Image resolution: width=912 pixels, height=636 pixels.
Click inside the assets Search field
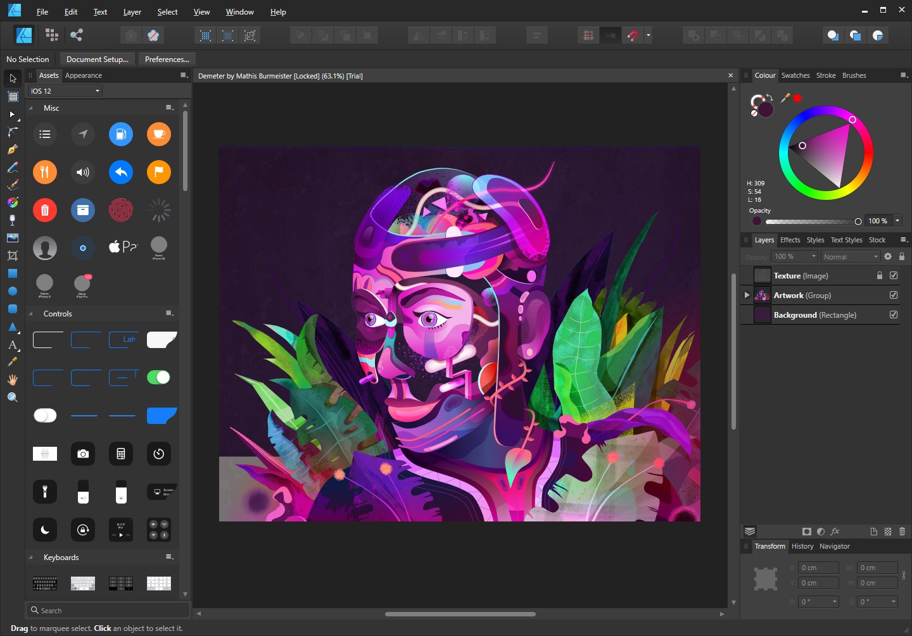click(108, 609)
